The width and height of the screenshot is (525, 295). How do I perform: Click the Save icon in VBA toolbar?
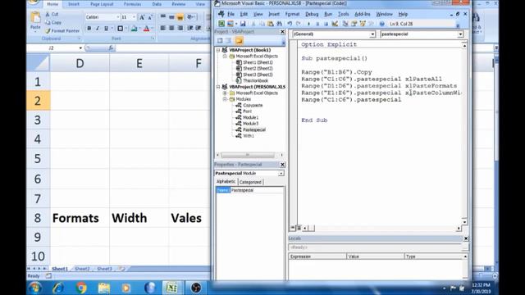point(243,24)
